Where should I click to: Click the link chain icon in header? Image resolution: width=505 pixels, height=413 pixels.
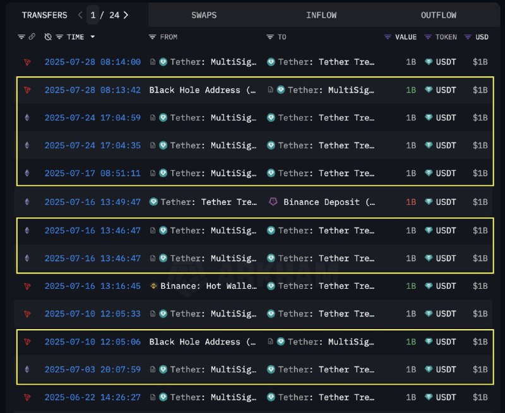pos(32,37)
